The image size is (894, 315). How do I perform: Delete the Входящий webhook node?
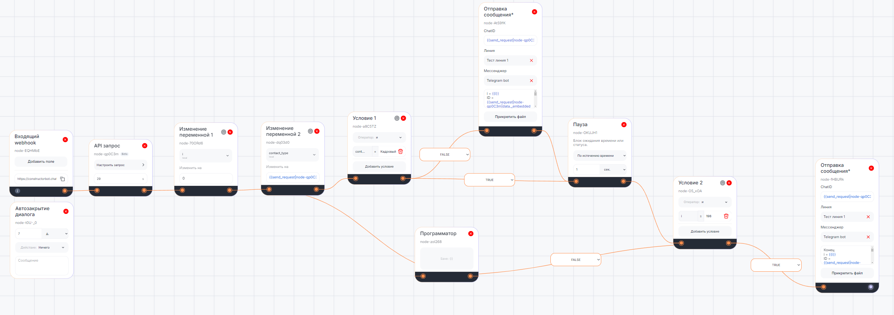point(65,140)
